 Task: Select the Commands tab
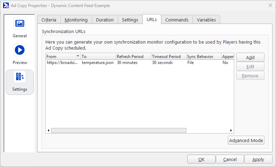click(177, 20)
